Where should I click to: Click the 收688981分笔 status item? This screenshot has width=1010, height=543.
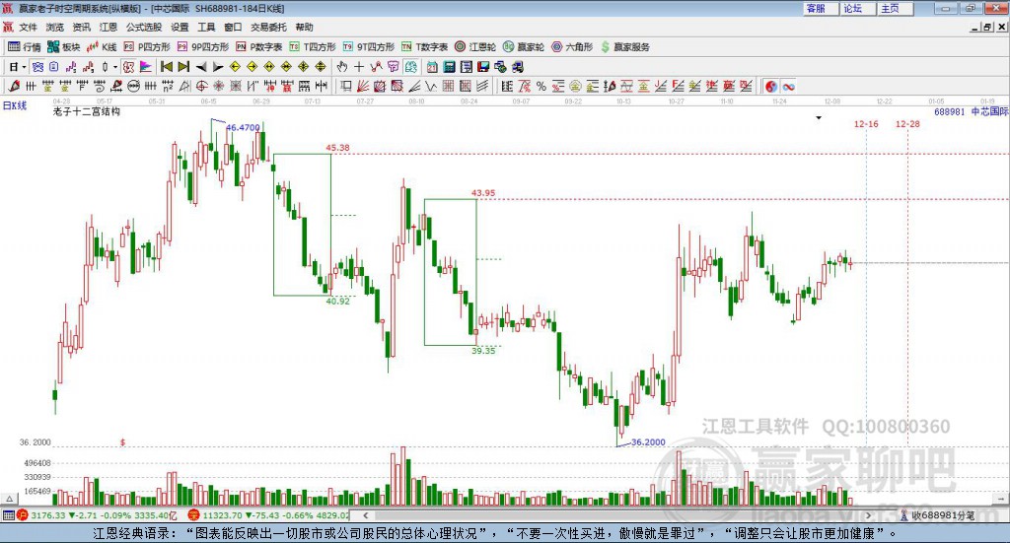click(937, 515)
